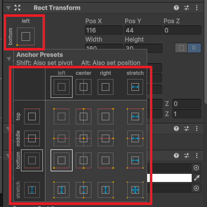Open Rect Transform three-dot context menu
Screen dimensions: 207x207
click(197, 8)
